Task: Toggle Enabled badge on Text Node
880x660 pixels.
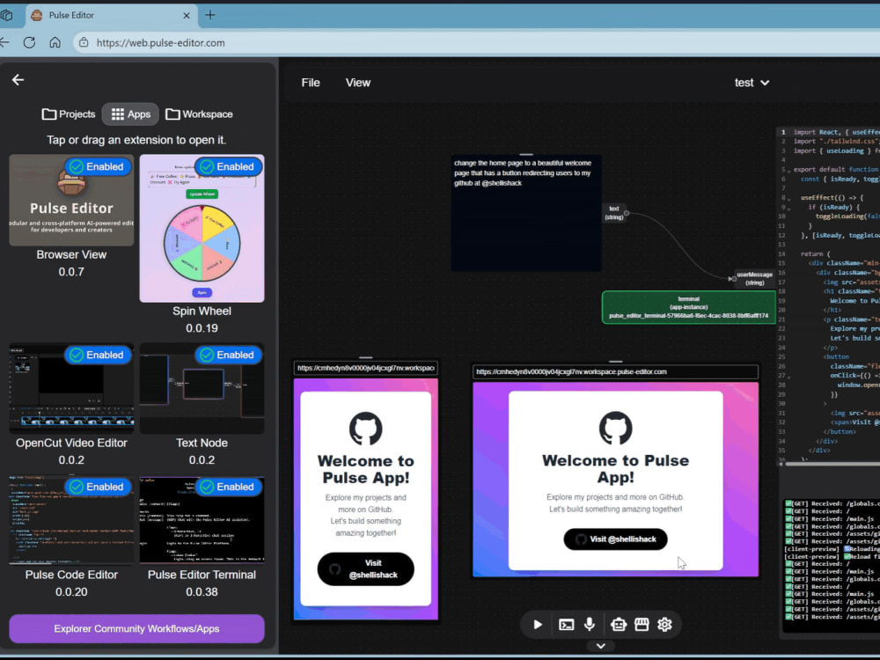Action: [229, 355]
